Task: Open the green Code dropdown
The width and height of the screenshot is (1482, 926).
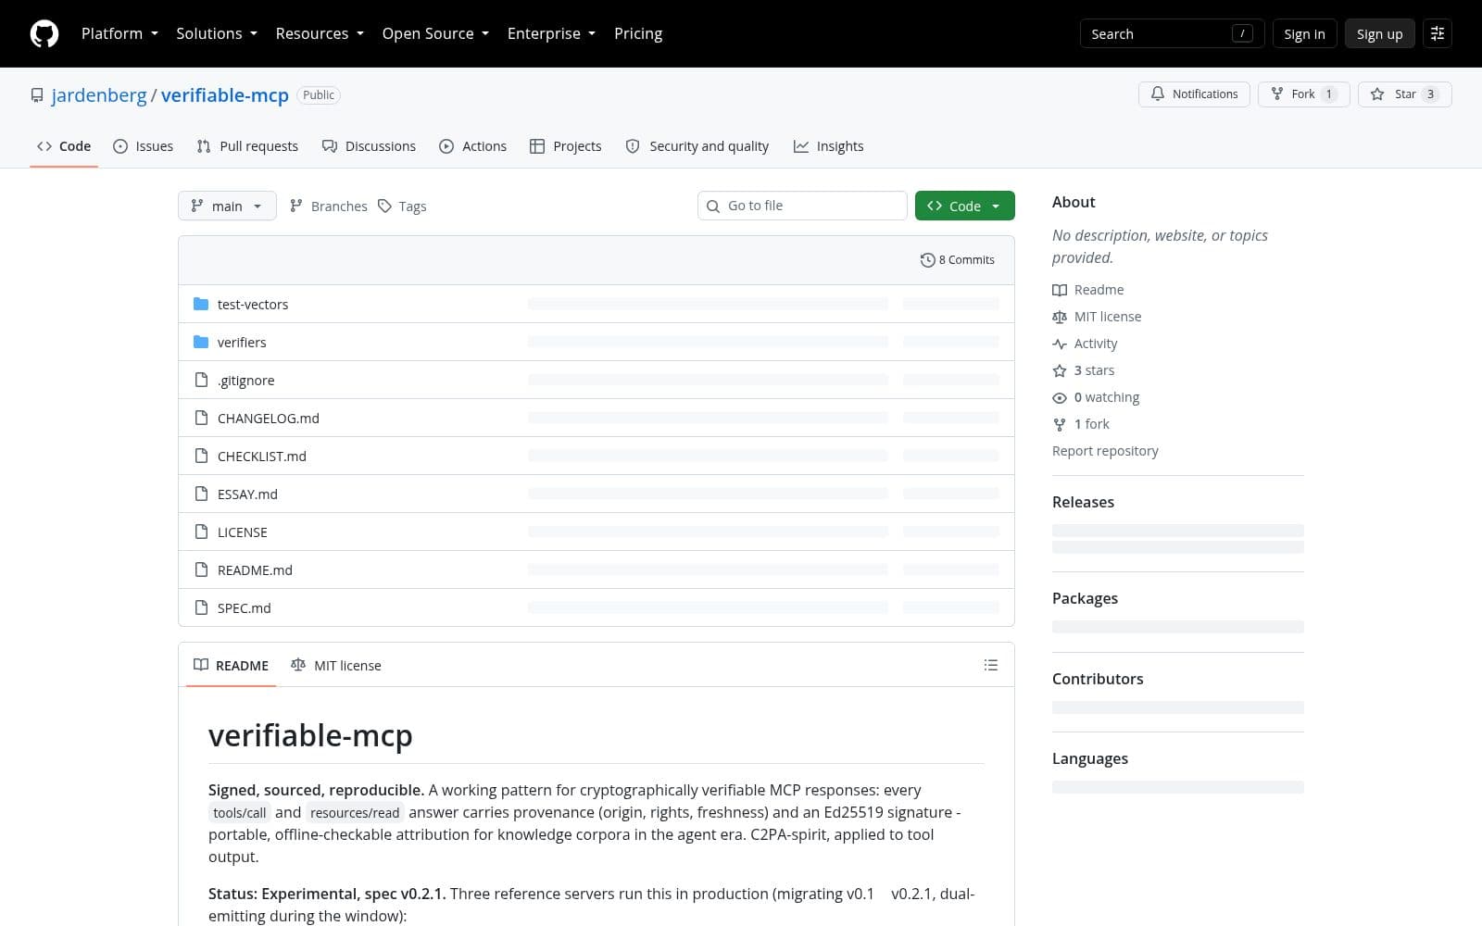Action: (964, 206)
